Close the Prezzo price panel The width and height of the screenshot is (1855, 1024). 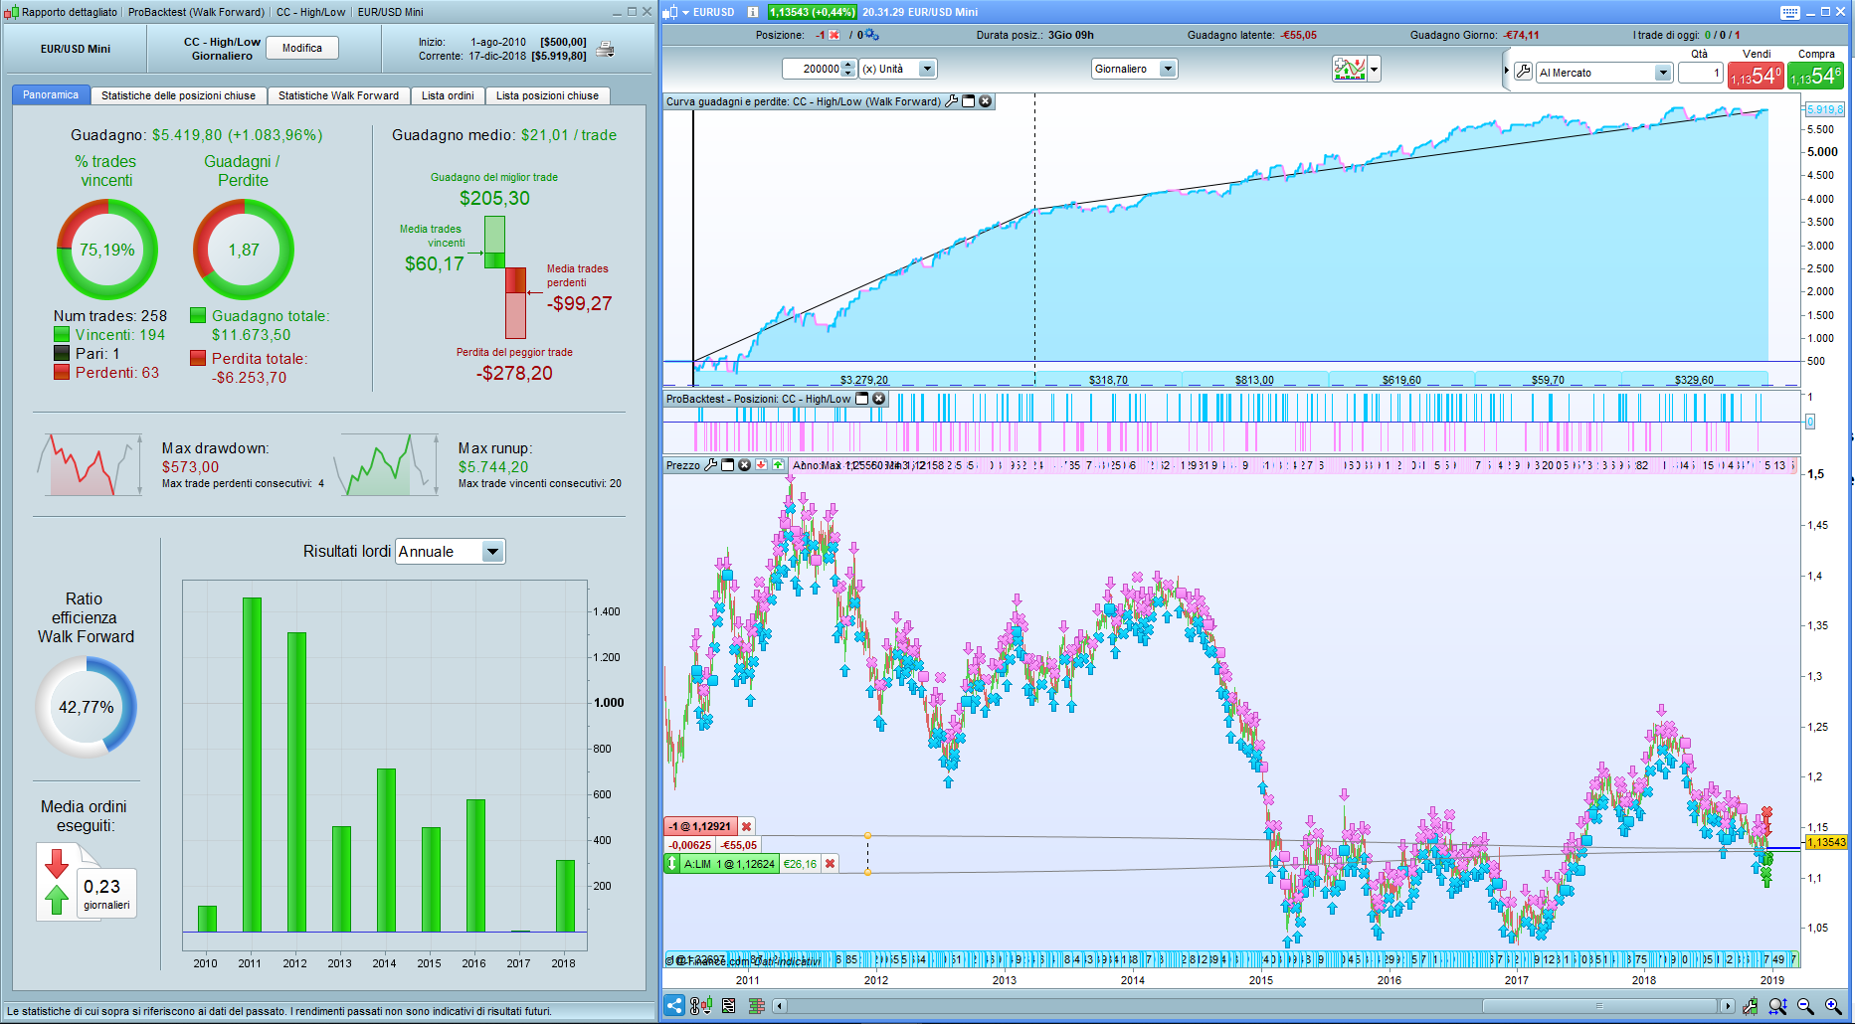tap(745, 465)
